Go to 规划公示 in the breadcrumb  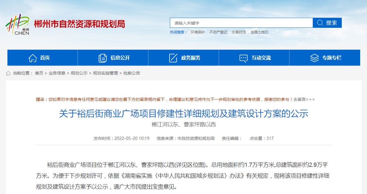(x=79, y=73)
